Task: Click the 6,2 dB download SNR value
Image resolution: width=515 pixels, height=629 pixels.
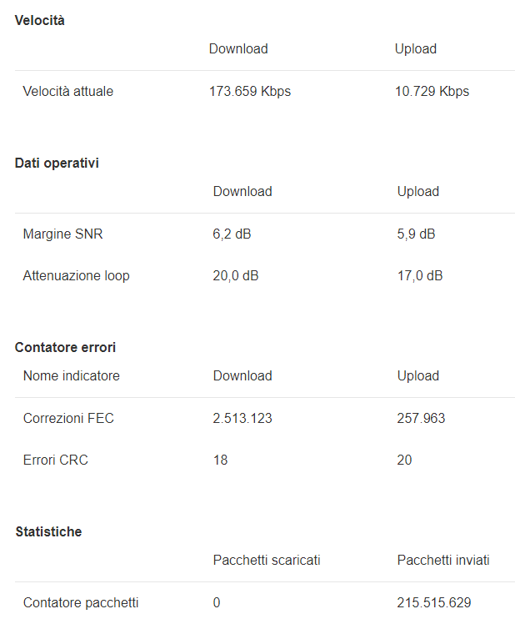Action: (232, 234)
